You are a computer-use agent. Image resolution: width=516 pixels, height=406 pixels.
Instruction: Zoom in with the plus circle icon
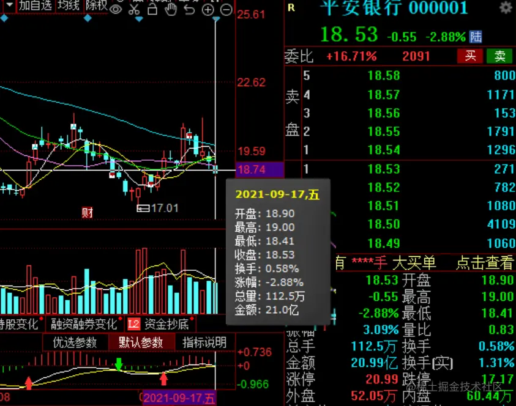point(208,10)
